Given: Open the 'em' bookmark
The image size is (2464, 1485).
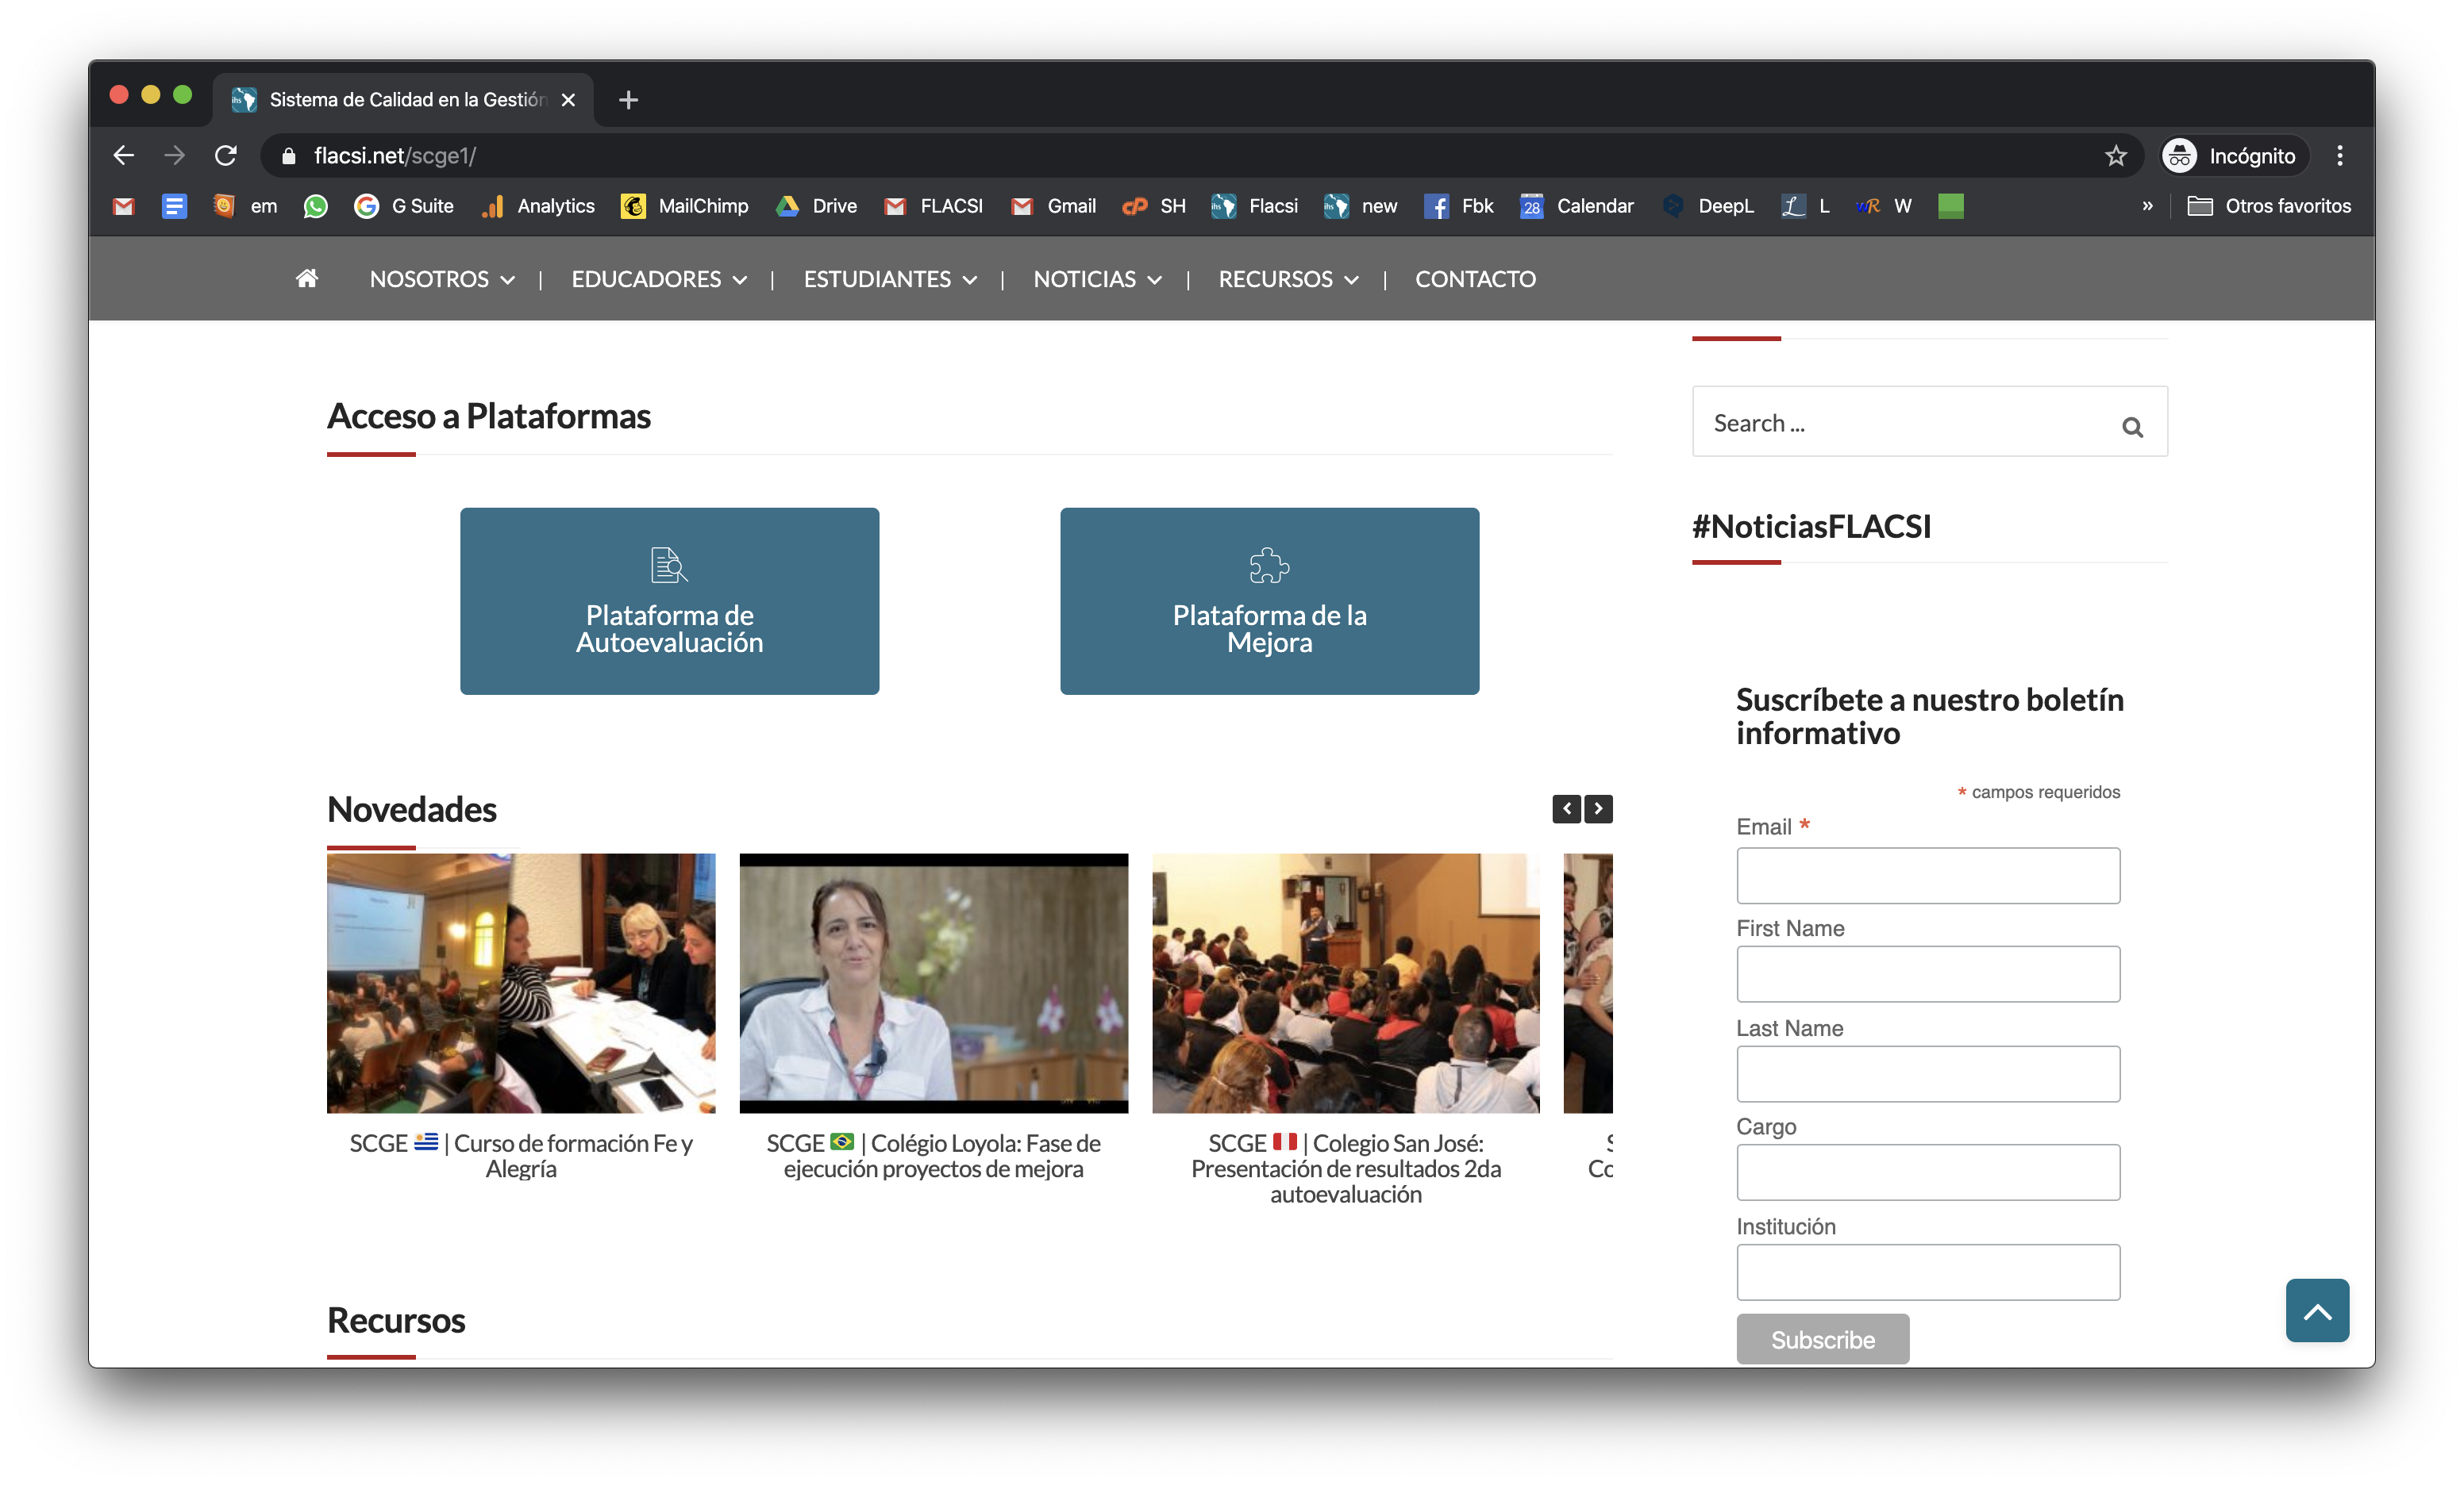Looking at the screenshot, I should [x=245, y=206].
